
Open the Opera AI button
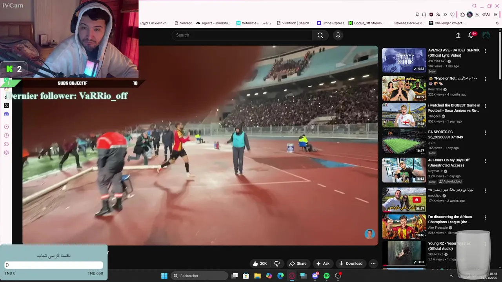(x=486, y=14)
